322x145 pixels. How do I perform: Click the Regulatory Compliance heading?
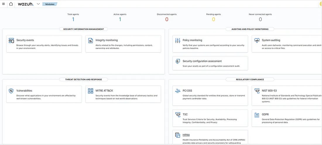(x=250, y=80)
